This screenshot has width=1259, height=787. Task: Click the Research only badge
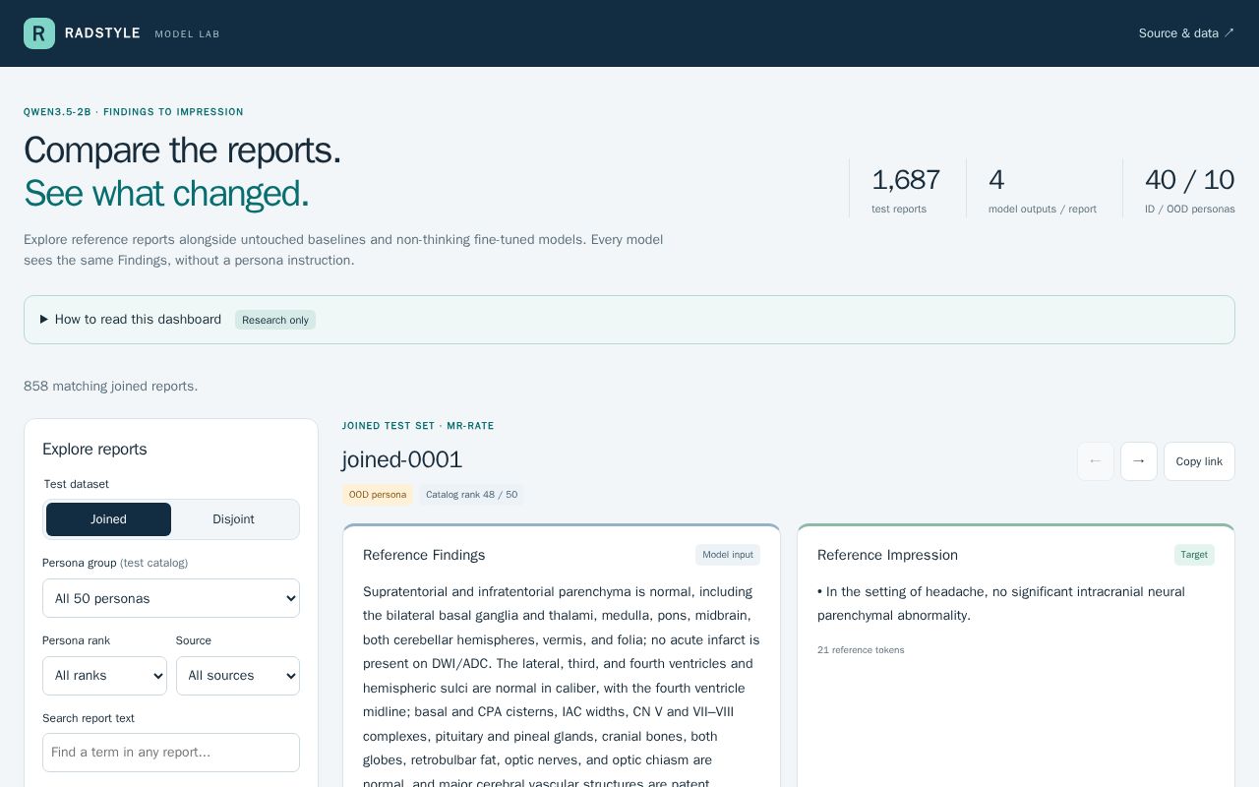coord(275,320)
